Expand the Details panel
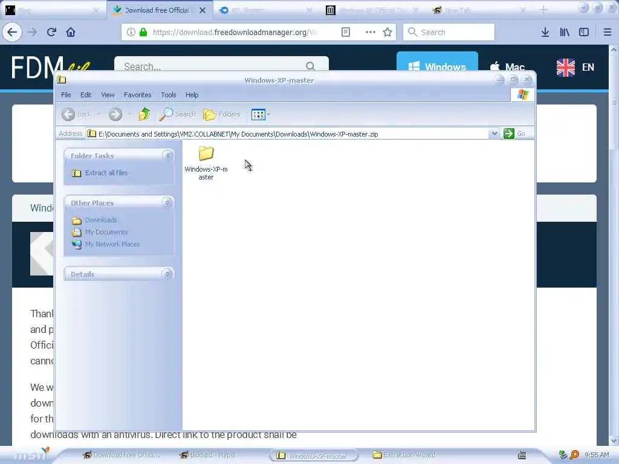The image size is (619, 464). 167,274
